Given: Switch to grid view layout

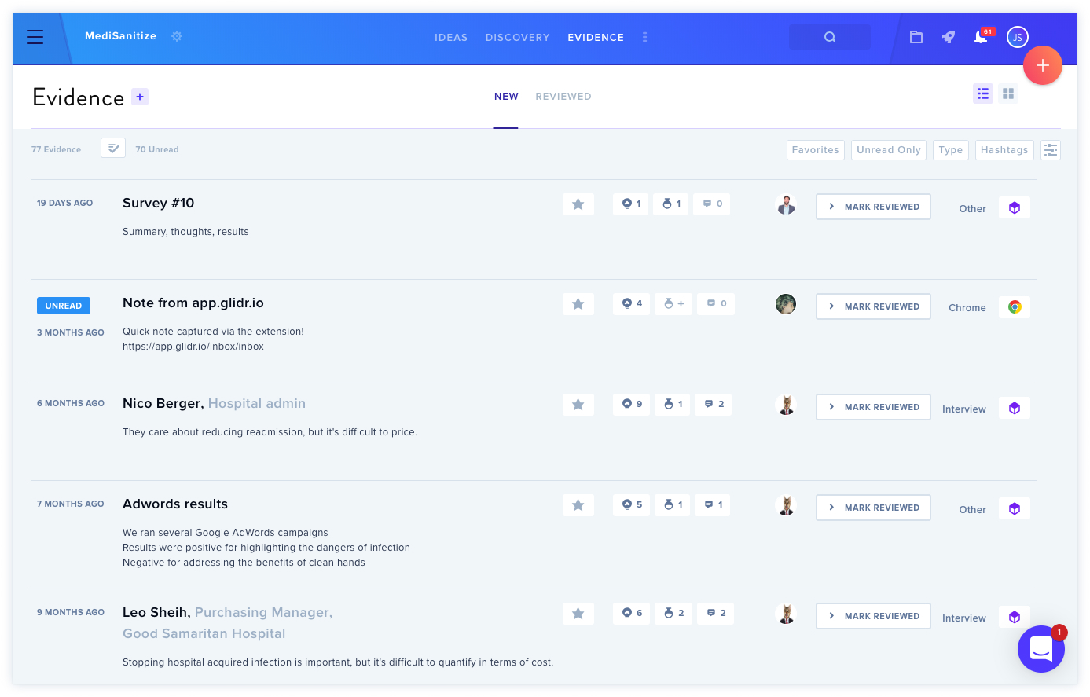Looking at the screenshot, I should pos(1008,94).
